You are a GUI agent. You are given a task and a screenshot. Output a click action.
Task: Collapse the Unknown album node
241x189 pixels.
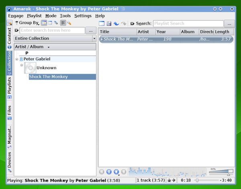22,65
